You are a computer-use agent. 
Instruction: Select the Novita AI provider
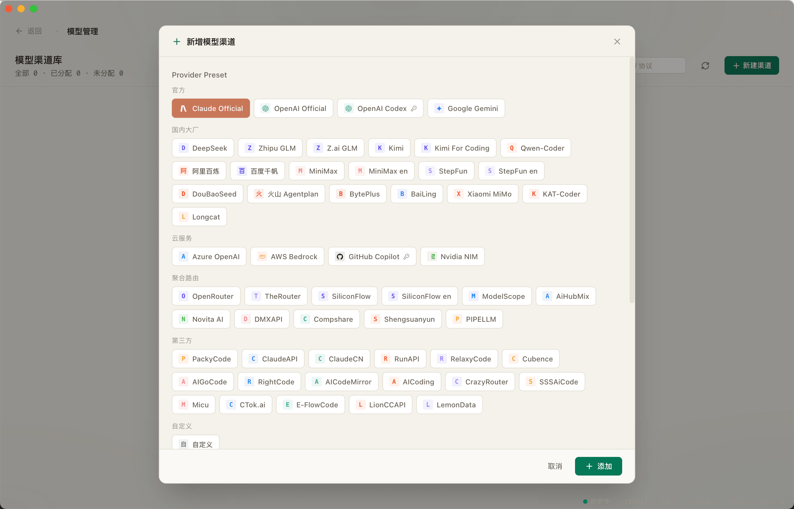[x=201, y=319]
